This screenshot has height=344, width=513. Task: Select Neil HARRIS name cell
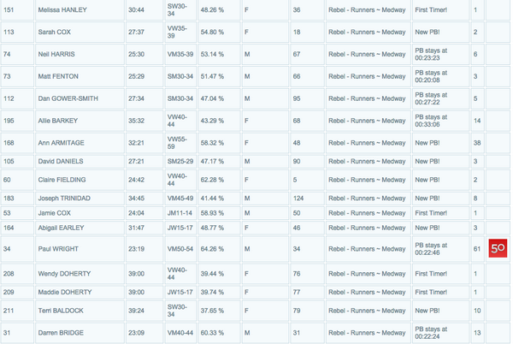[56, 54]
